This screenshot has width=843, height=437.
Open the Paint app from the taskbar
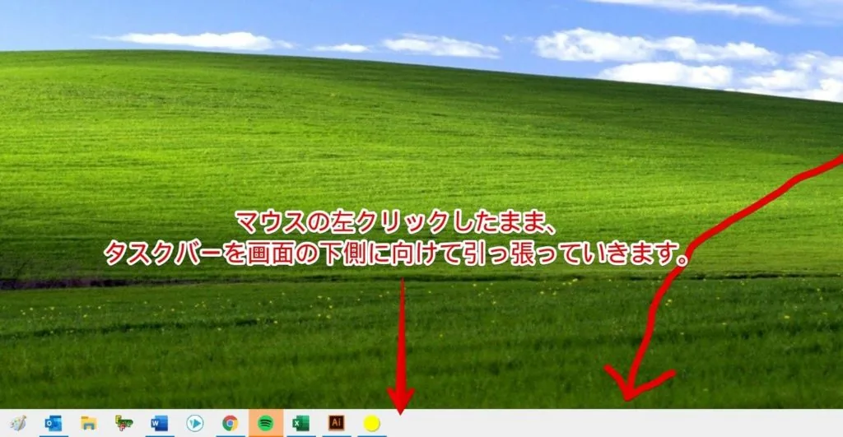coord(18,424)
